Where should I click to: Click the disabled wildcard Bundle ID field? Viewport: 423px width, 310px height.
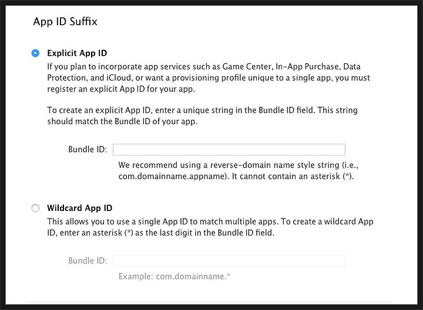click(x=229, y=261)
